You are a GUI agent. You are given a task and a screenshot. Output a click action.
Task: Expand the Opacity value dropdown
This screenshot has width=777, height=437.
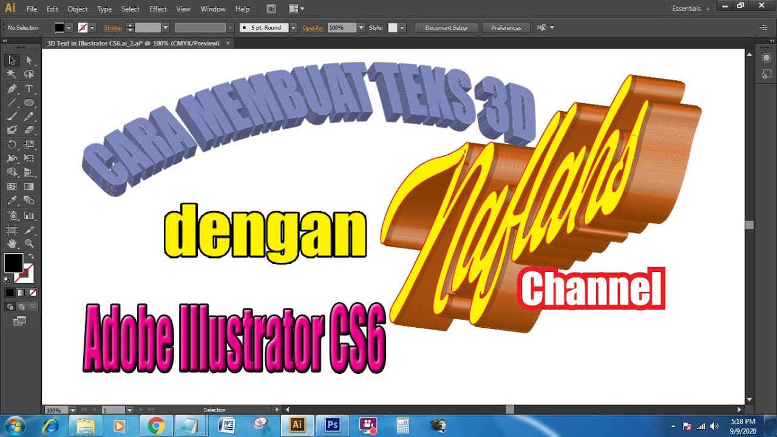point(361,27)
